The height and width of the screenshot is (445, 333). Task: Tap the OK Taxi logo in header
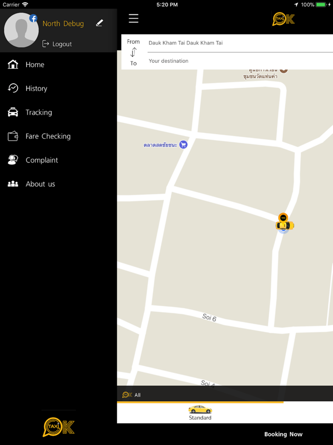point(283,19)
